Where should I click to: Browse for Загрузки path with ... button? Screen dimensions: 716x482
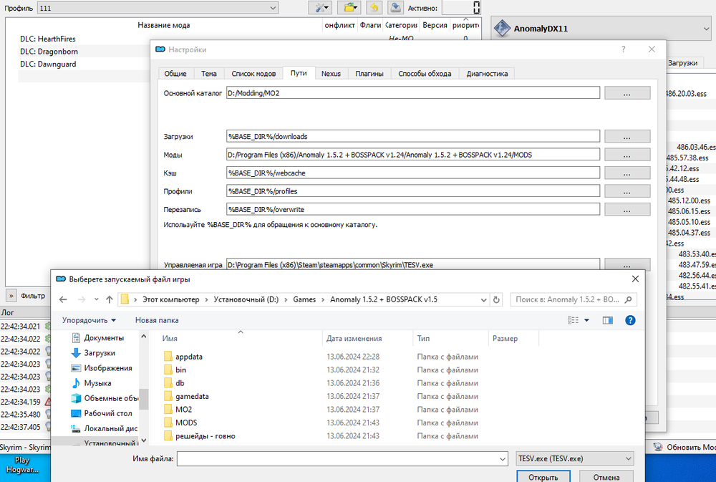pos(627,137)
